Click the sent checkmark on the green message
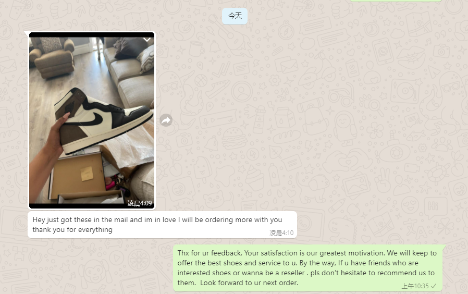468x294 pixels. point(434,286)
